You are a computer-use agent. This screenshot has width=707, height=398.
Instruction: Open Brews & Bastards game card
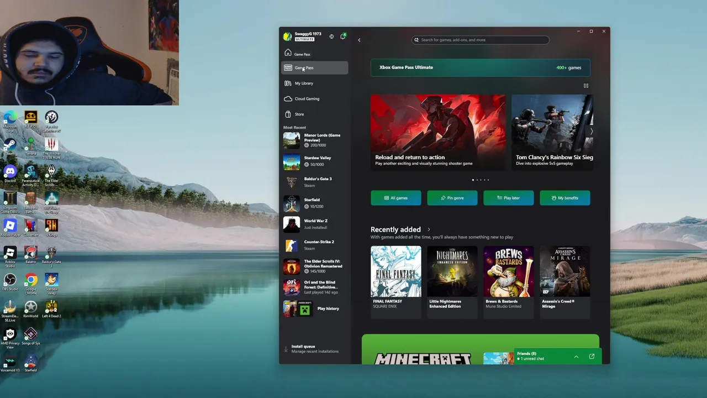509,282
